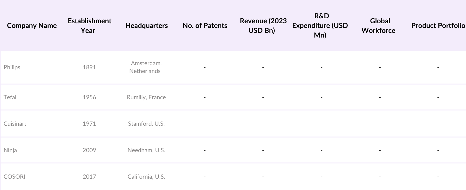Select the Tefal company row name
Screen dimensions: 466x190
tap(10, 97)
